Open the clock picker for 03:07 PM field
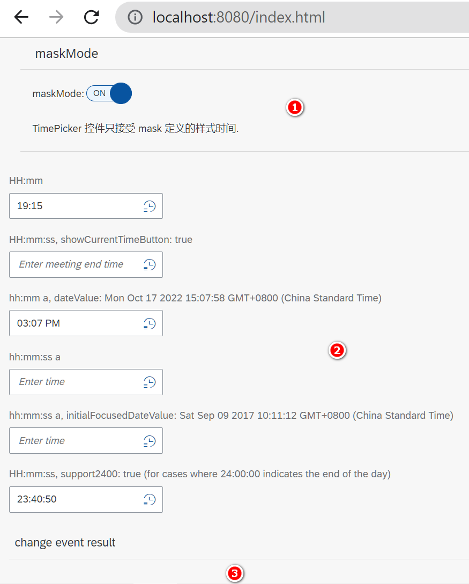The image size is (469, 584). [149, 323]
